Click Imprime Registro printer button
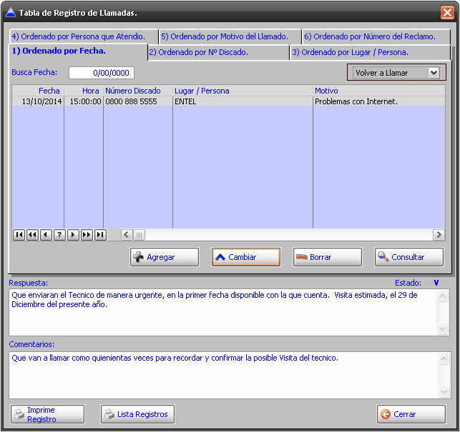 pos(47,414)
